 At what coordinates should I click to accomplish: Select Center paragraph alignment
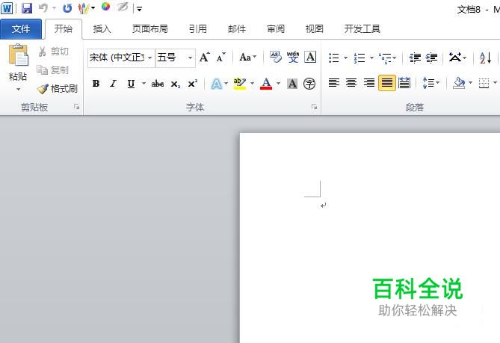pos(351,83)
